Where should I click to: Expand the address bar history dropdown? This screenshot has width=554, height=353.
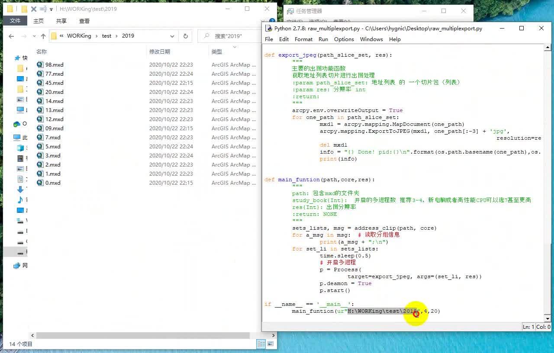172,36
